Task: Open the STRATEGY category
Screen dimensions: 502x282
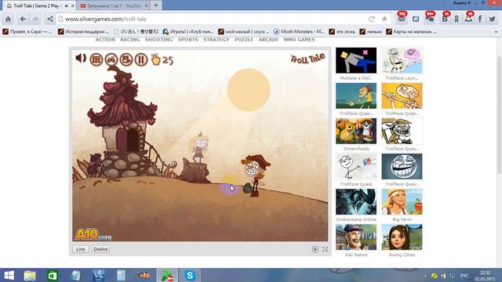Action: (x=216, y=40)
